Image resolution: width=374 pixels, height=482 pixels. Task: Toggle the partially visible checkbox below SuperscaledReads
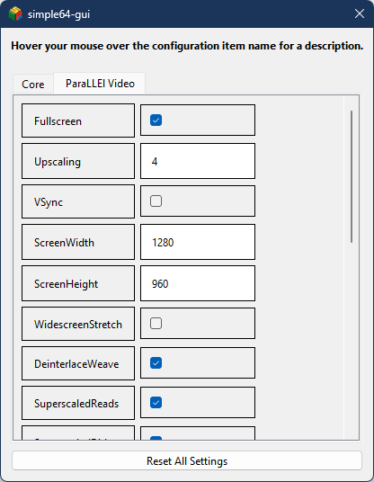[156, 438]
